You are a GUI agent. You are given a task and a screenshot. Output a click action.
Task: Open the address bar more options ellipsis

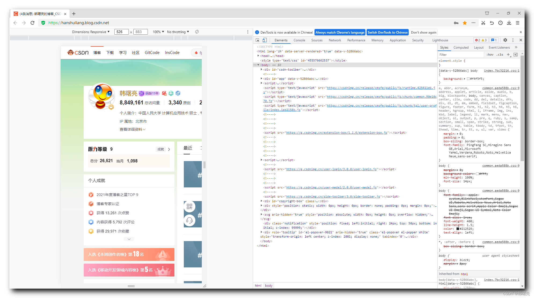[x=473, y=23]
